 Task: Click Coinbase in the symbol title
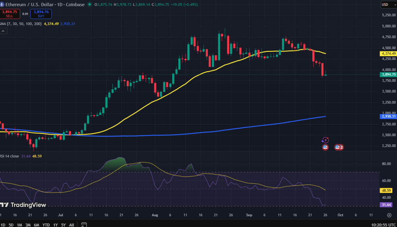click(76, 5)
